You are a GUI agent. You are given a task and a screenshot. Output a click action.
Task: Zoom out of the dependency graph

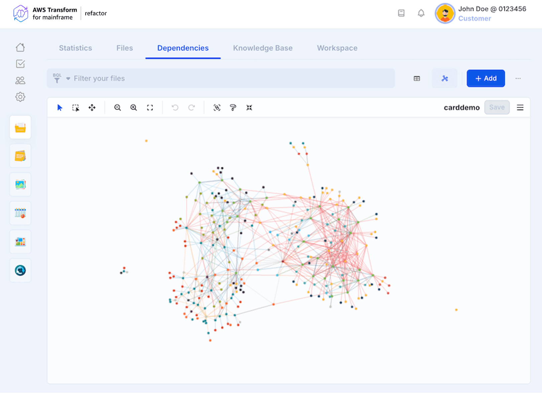click(117, 108)
